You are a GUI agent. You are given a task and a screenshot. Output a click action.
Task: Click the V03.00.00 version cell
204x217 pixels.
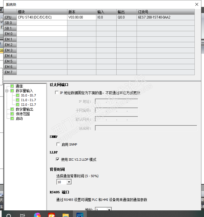tap(82, 17)
